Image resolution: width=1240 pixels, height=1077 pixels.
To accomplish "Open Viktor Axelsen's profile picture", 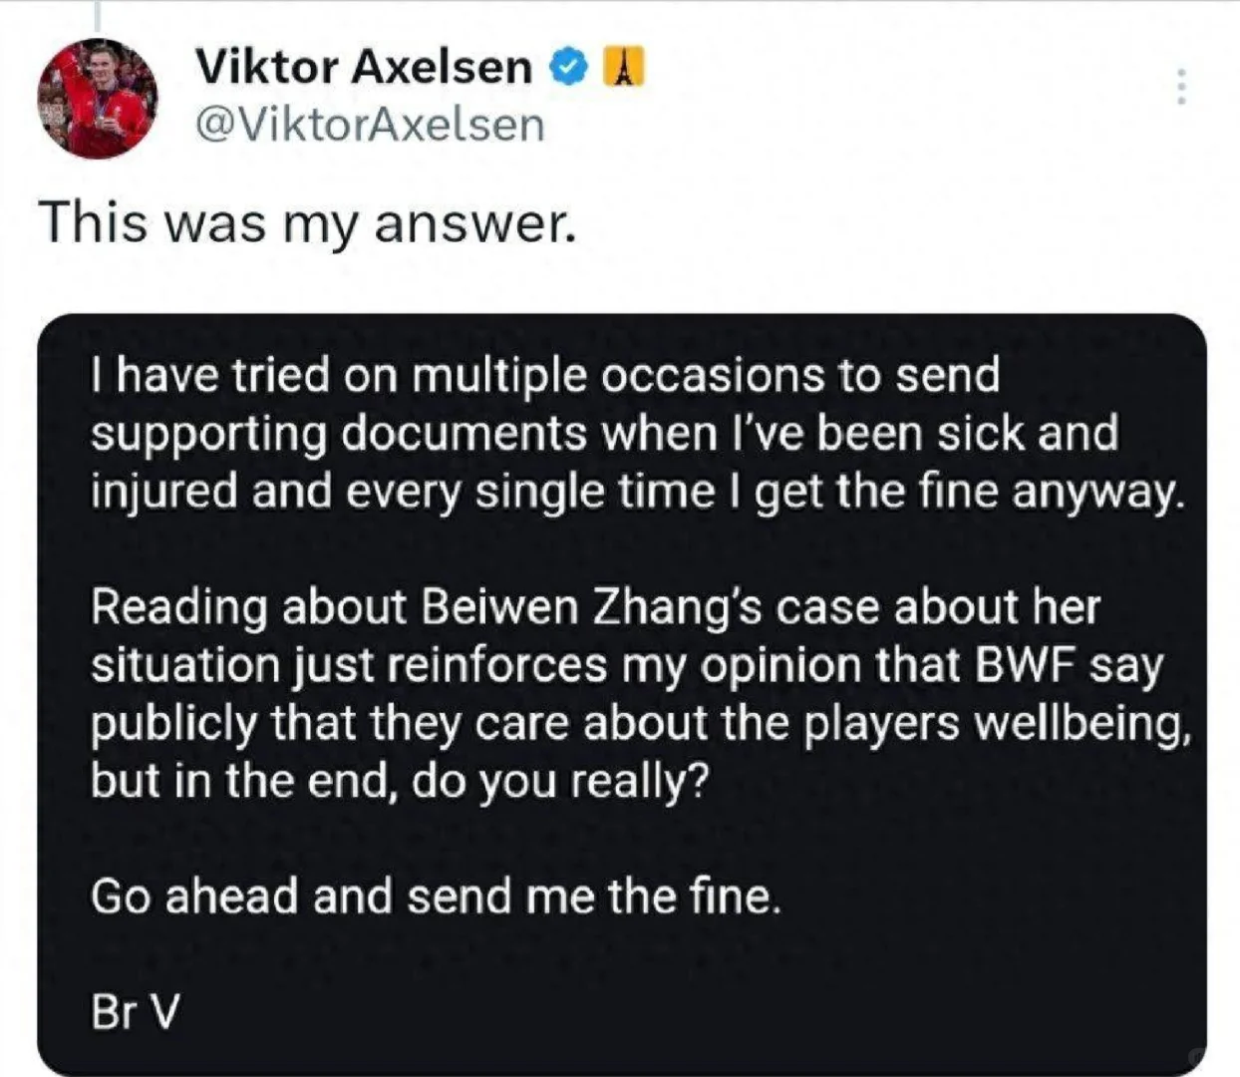I will (97, 99).
